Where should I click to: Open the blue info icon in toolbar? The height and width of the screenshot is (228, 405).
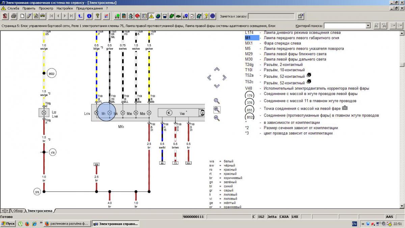point(89,16)
